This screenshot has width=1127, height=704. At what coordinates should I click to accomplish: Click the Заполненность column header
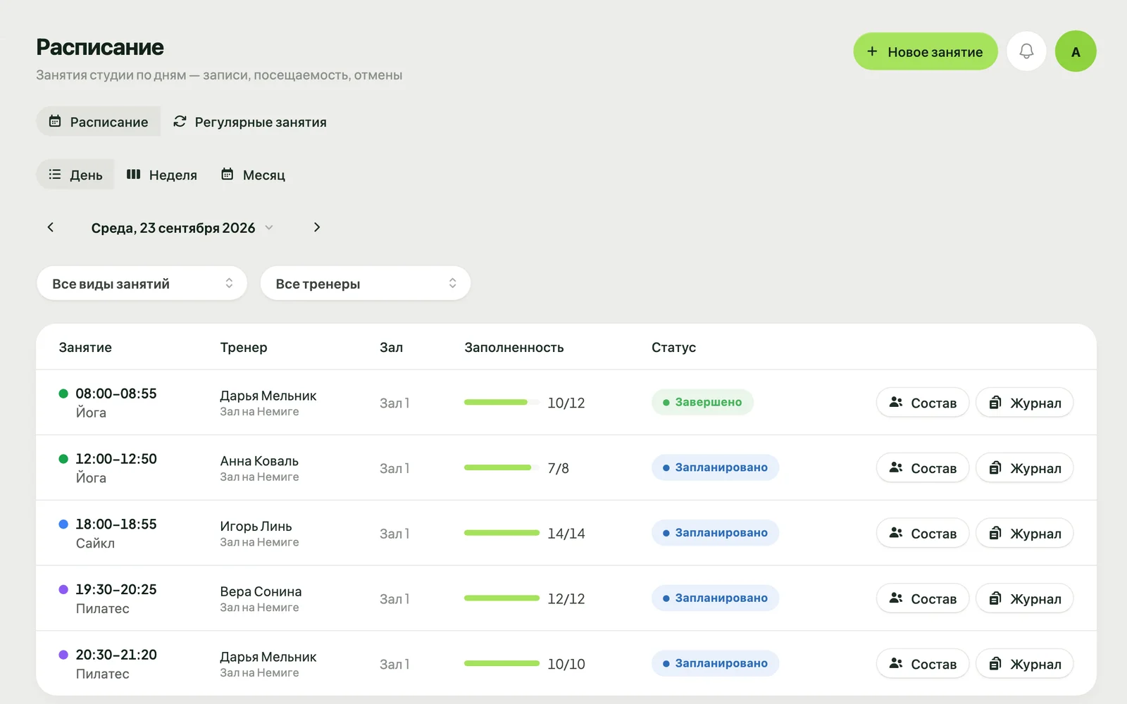514,347
